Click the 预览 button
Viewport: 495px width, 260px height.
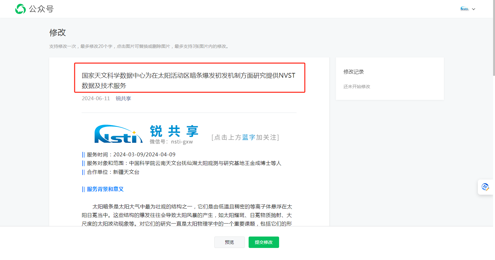point(229,242)
